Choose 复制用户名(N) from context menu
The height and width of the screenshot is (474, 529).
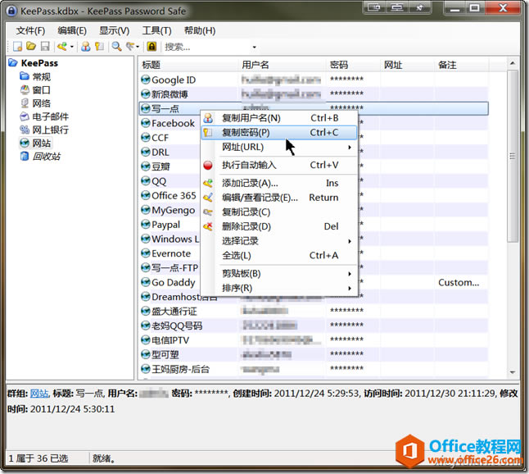[x=279, y=118]
